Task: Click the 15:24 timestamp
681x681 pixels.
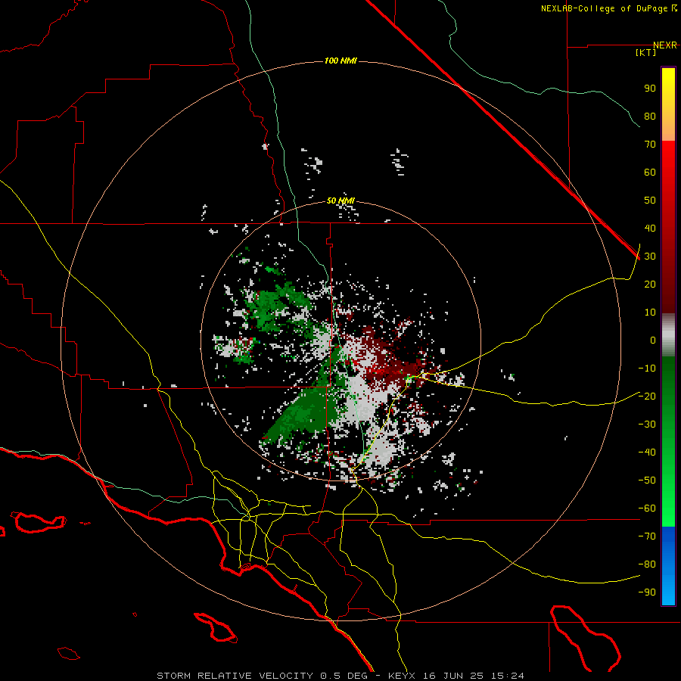Action: click(x=507, y=676)
